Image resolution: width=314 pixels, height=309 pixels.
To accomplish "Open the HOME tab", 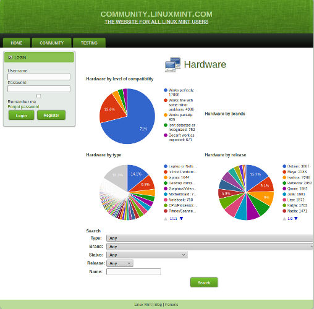I will pos(17,43).
